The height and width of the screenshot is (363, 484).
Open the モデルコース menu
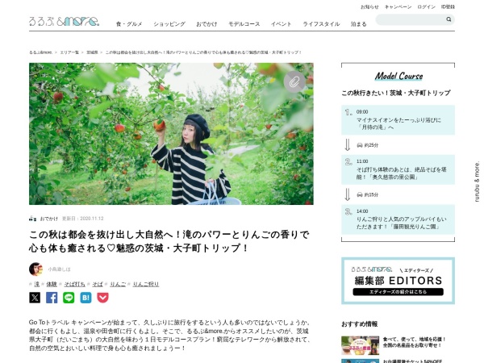[244, 24]
